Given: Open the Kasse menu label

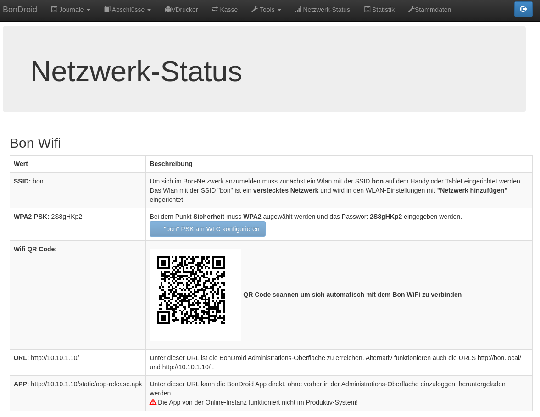Looking at the screenshot, I should coord(228,10).
